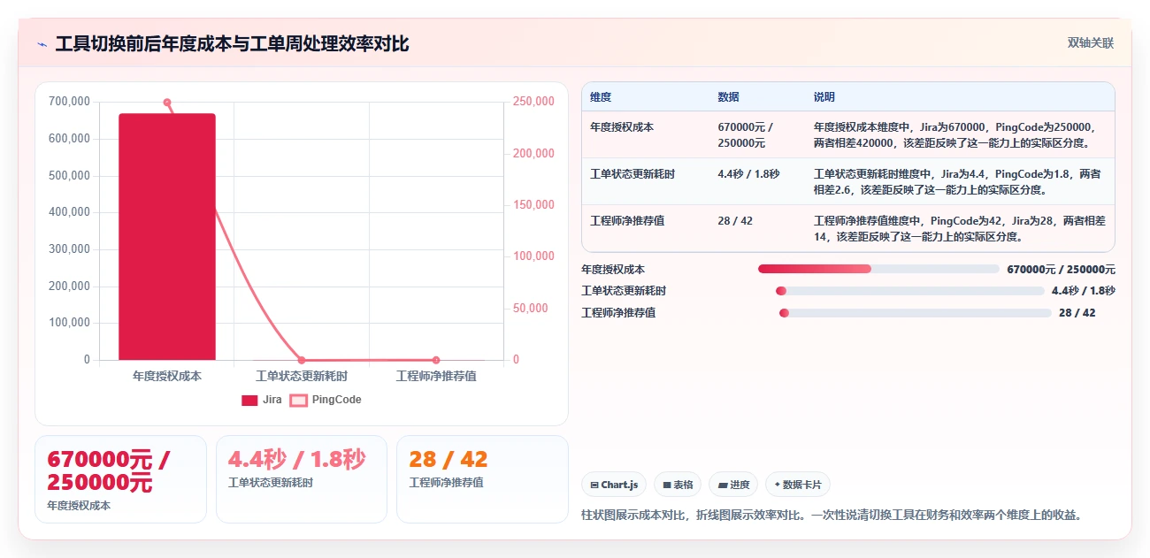Toggle the PingCode legend swatch
Image resolution: width=1150 pixels, height=558 pixels.
299,400
